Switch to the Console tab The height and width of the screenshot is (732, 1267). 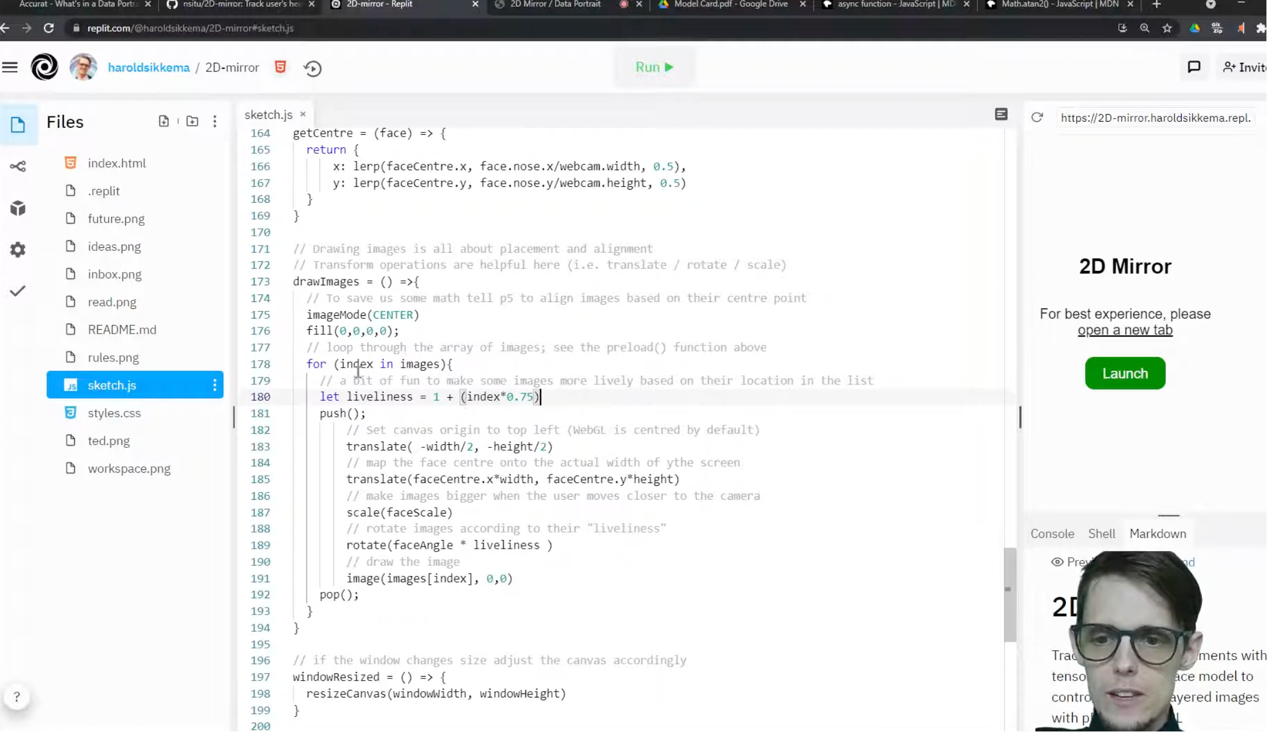tap(1051, 533)
